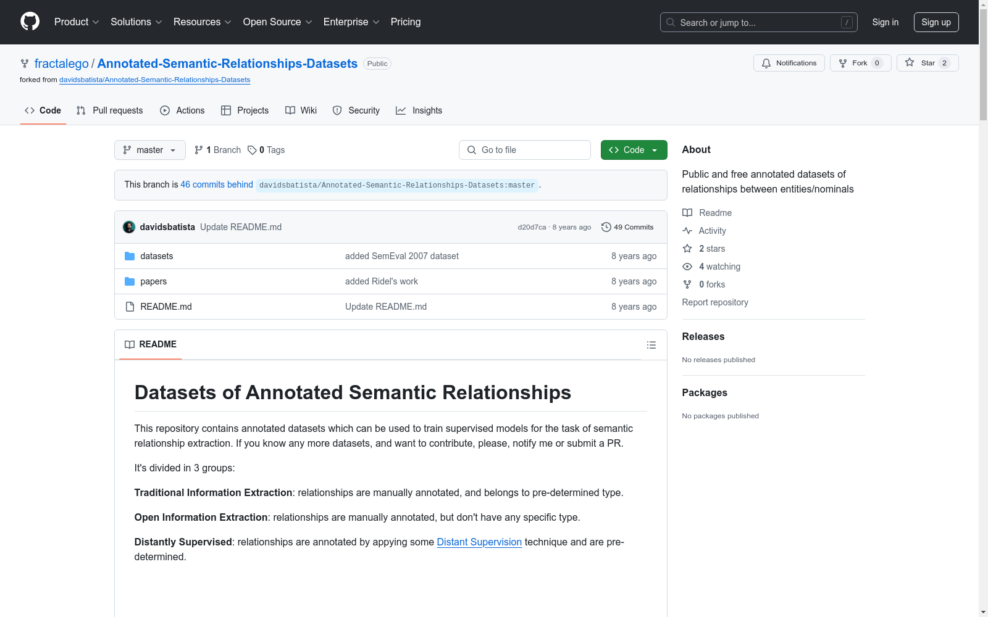The image size is (988, 617).
Task: Open commit hash d20d7ca
Action: pyautogui.click(x=532, y=227)
